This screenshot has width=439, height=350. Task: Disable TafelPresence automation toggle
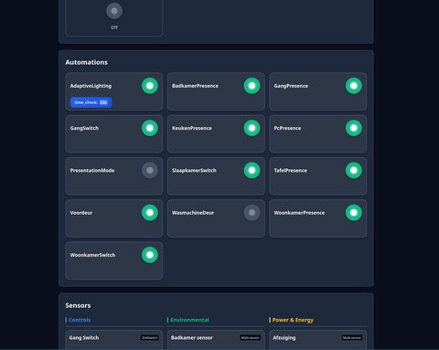click(x=354, y=170)
